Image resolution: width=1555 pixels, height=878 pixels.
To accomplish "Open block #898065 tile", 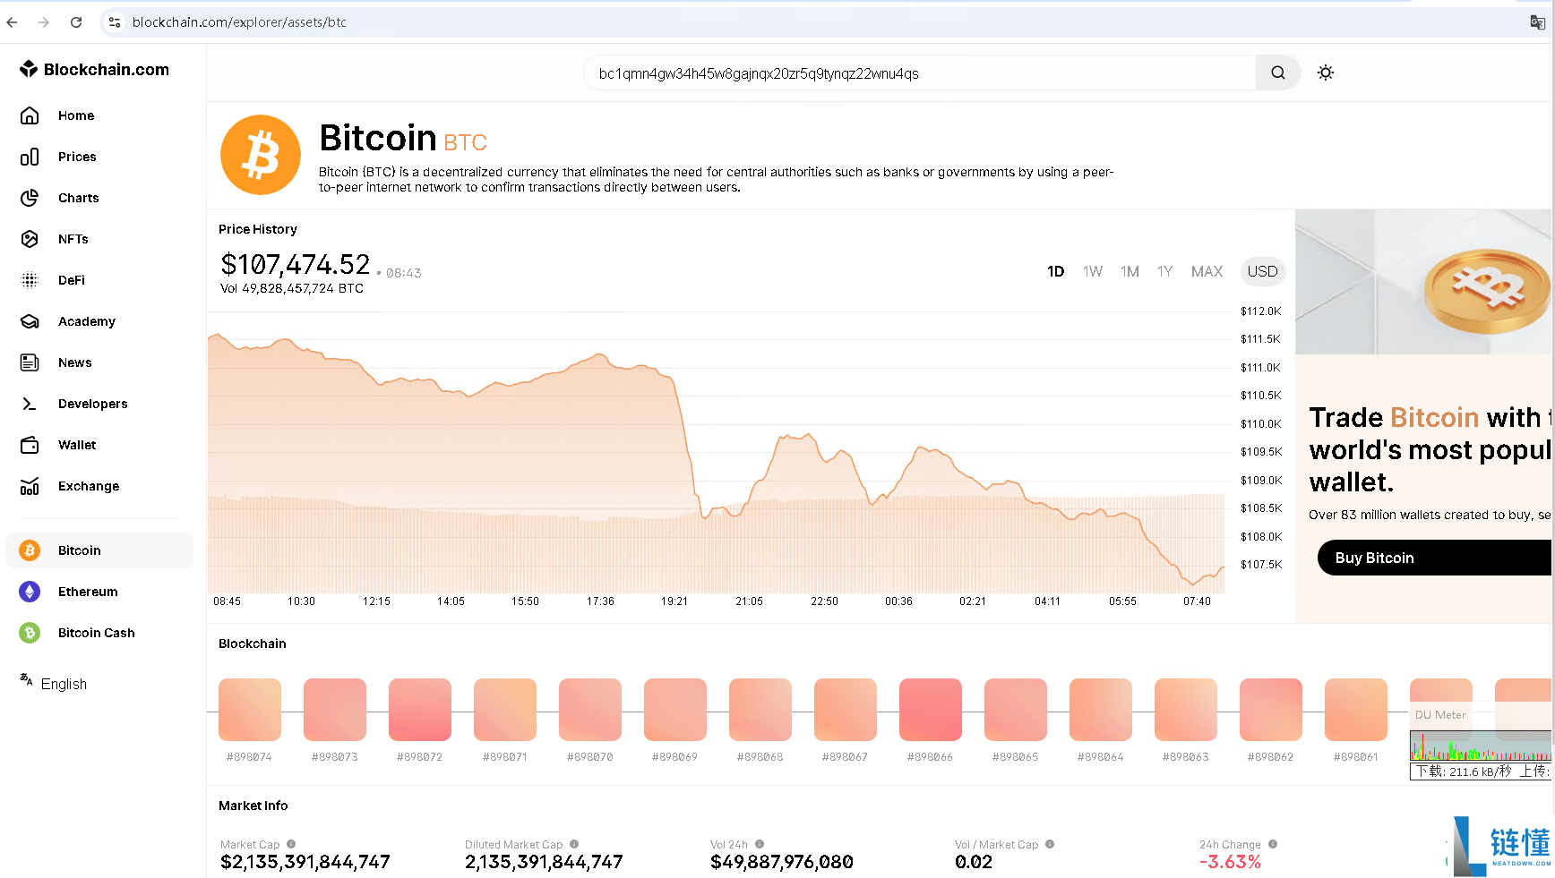I will 1016,710.
